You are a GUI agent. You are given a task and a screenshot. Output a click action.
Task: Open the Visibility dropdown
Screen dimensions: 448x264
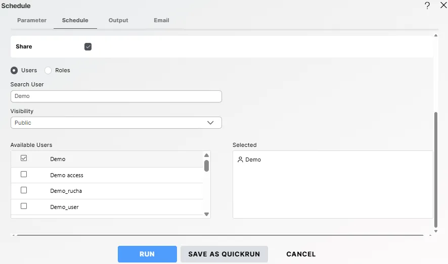click(x=116, y=123)
